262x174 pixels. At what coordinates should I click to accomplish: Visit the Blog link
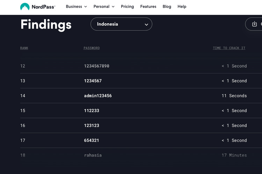click(167, 7)
